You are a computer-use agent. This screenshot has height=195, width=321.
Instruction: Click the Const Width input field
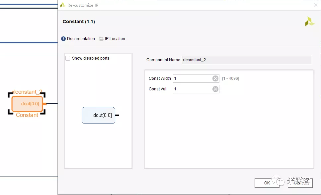[x=196, y=78]
